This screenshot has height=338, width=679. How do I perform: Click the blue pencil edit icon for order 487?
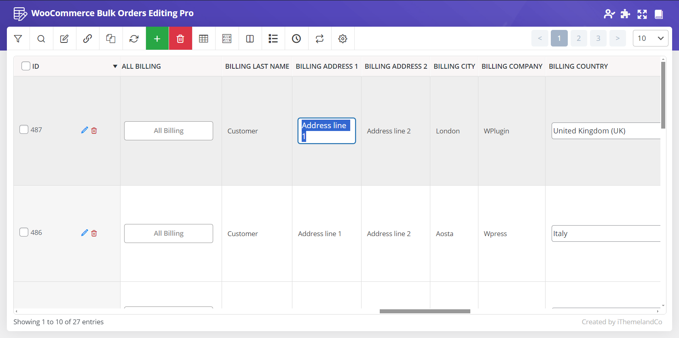click(85, 130)
